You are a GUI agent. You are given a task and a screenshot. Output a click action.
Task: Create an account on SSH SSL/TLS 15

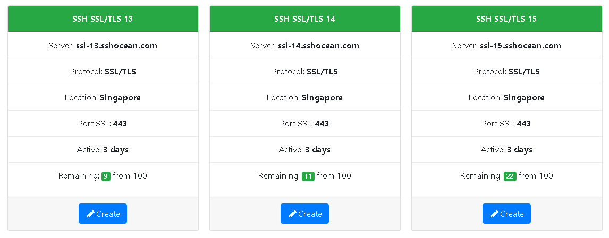(x=506, y=214)
